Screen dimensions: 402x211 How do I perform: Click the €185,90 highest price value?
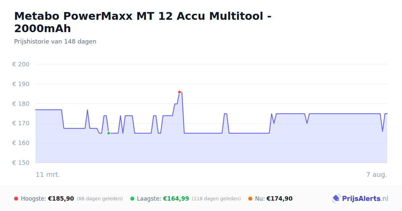pyautogui.click(x=61, y=199)
